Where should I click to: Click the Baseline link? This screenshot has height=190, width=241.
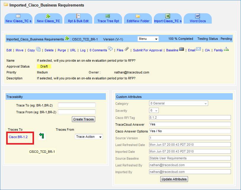tap(172, 50)
